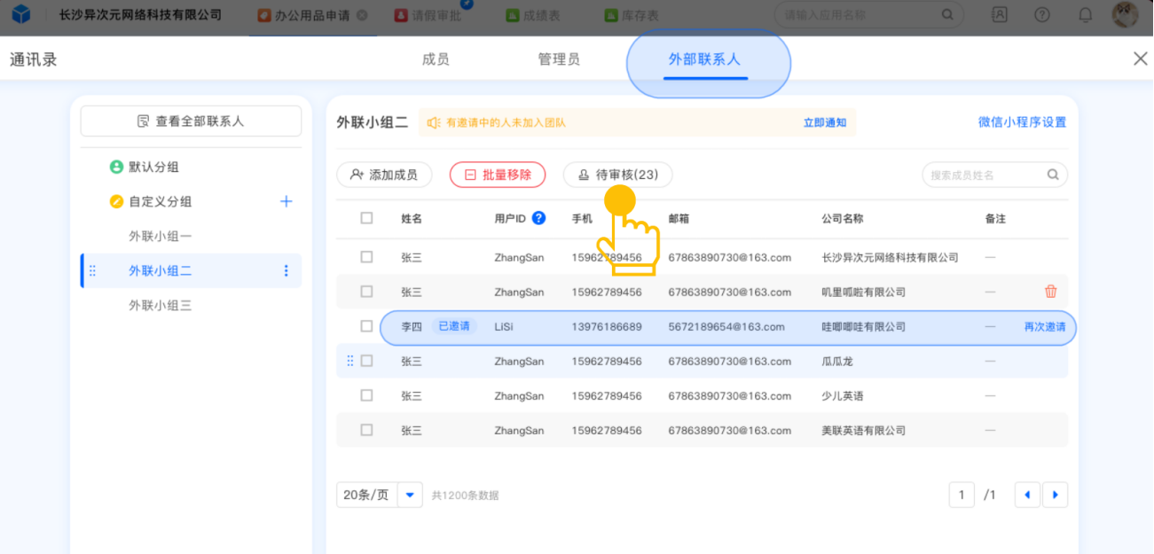This screenshot has height=554, width=1154.
Task: Open the 20条/页 page size dropdown
Action: (409, 495)
